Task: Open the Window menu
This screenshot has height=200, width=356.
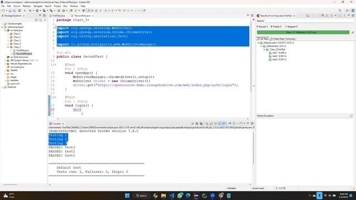Action: [74, 6]
